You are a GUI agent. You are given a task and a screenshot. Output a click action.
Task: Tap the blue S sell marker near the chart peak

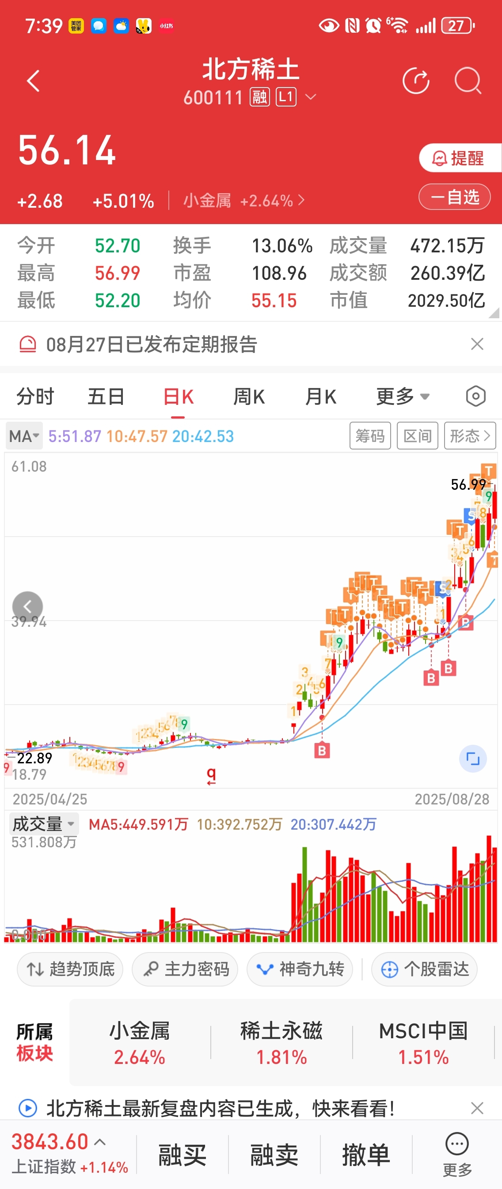[x=470, y=515]
